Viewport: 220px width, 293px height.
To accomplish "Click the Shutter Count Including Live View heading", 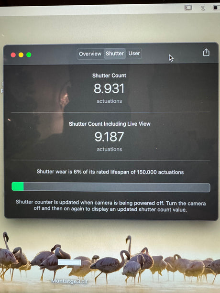I will tap(110, 124).
